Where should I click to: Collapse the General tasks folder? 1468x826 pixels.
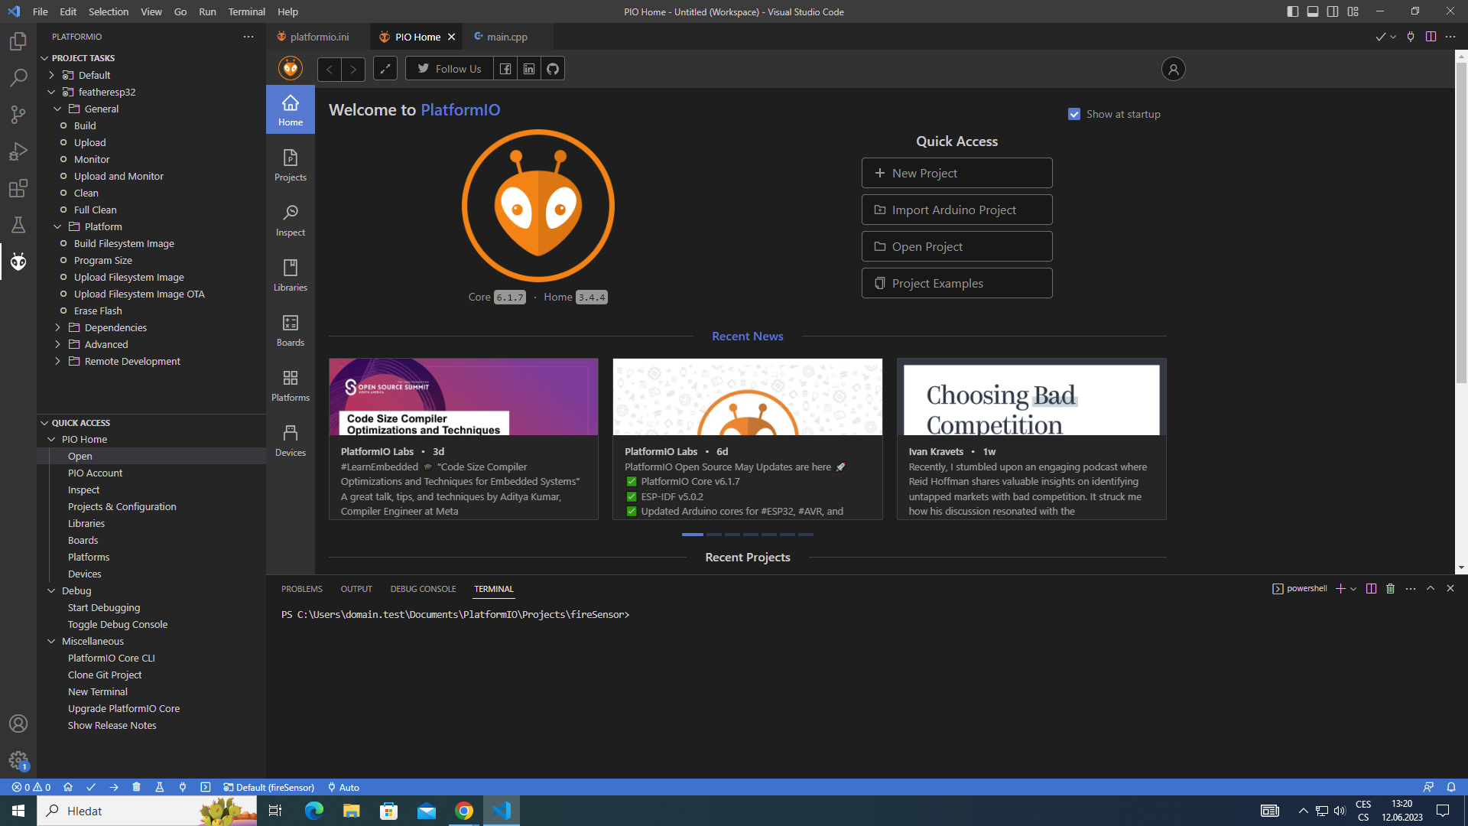[x=58, y=109]
